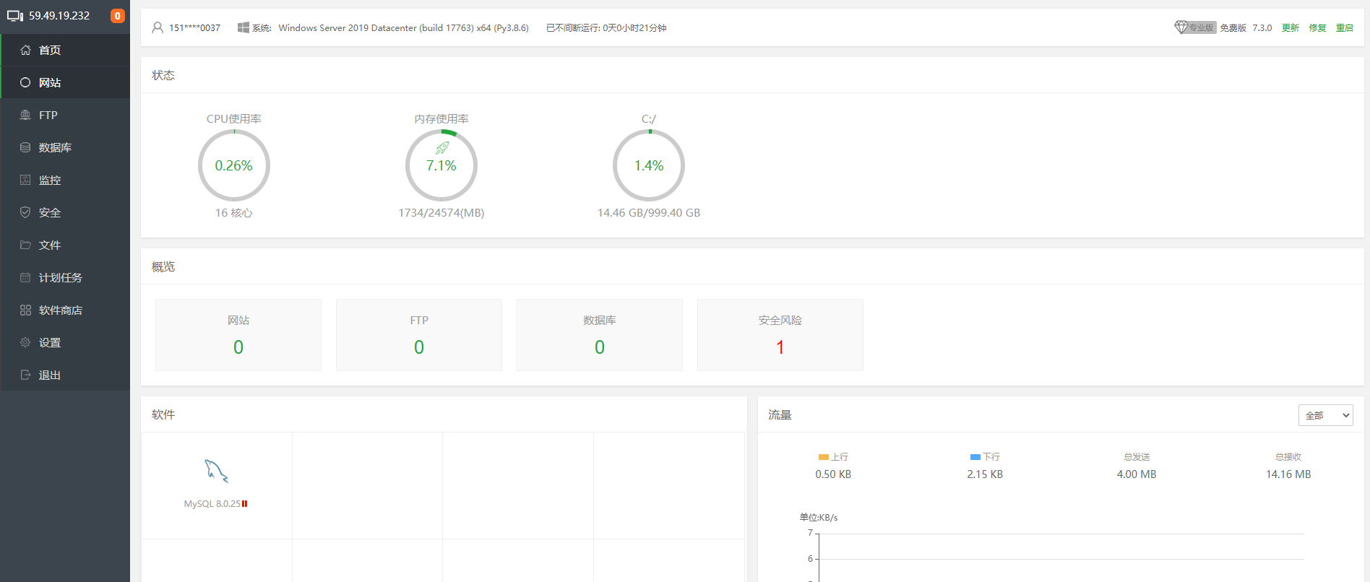Image resolution: width=1370 pixels, height=582 pixels.
Task: Click the 免费版 label in top bar
Action: pyautogui.click(x=1233, y=28)
